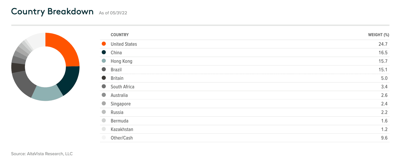Click the South Africa legend dot
398x161 pixels.
(104, 87)
